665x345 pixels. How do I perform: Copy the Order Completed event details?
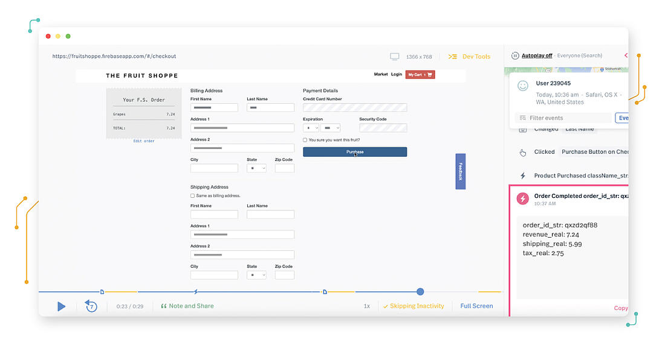click(x=621, y=308)
